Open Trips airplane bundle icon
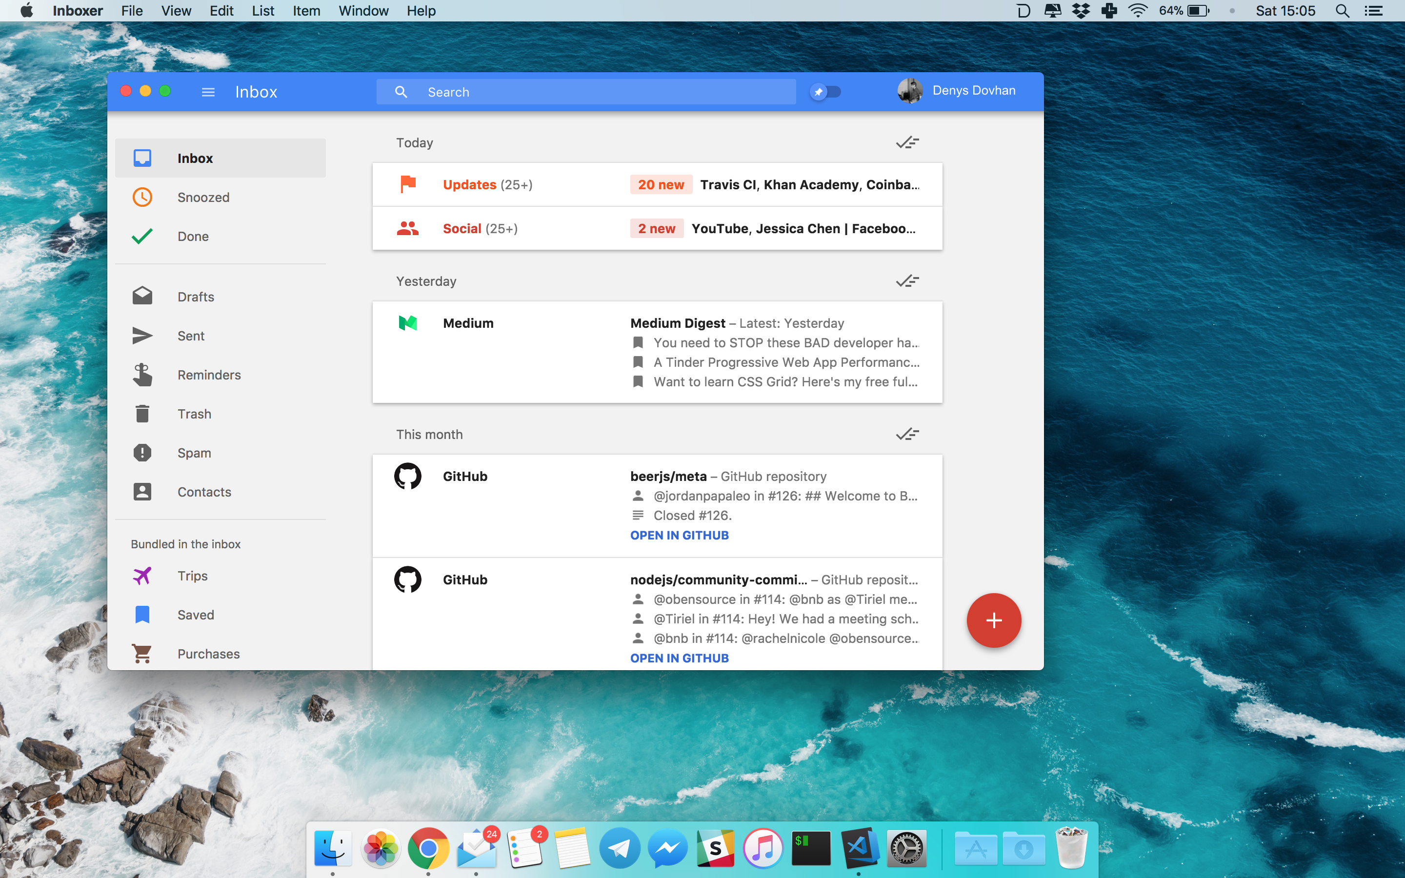Image resolution: width=1405 pixels, height=878 pixels. [142, 576]
